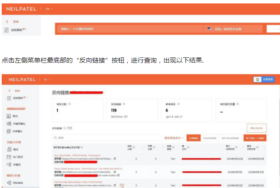Click the info icon in the 链接类型 column header

[x=173, y=147]
